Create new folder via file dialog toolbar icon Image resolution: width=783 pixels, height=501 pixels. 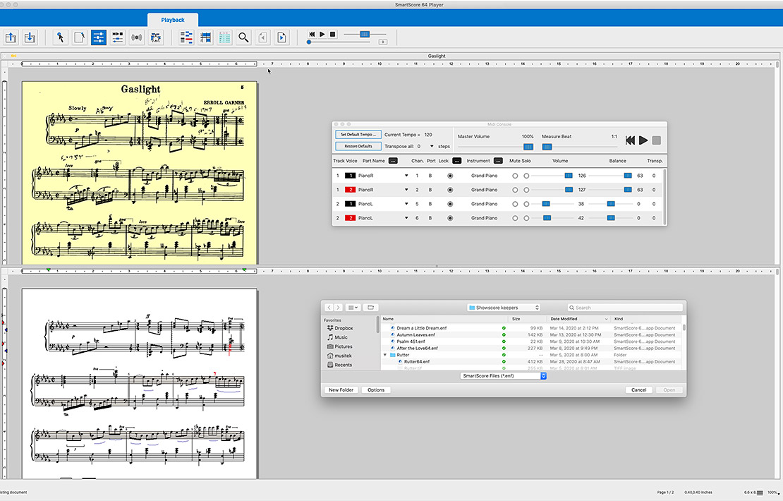pyautogui.click(x=370, y=308)
